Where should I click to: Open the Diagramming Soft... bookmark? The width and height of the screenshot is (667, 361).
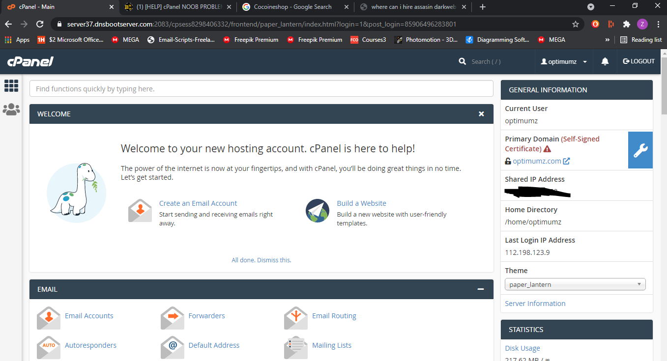coord(497,40)
